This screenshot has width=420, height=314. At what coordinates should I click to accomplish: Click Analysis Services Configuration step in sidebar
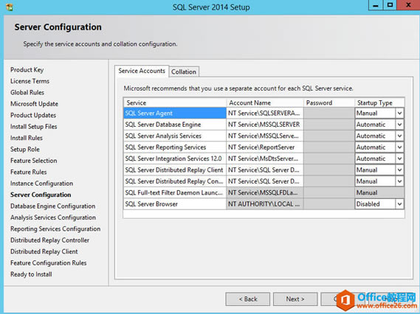(52, 217)
